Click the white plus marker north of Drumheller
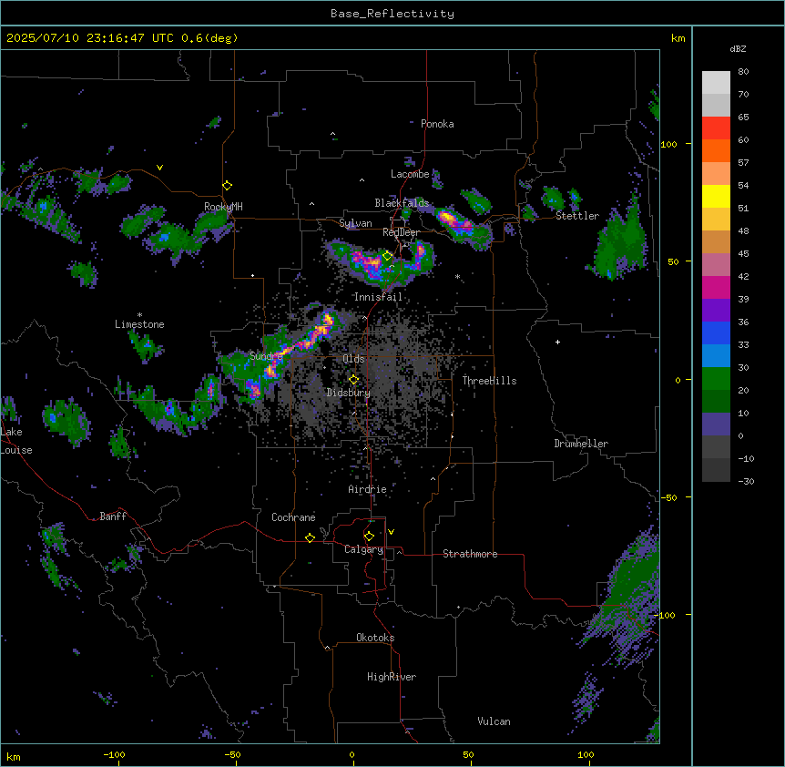This screenshot has width=785, height=767. point(557,342)
